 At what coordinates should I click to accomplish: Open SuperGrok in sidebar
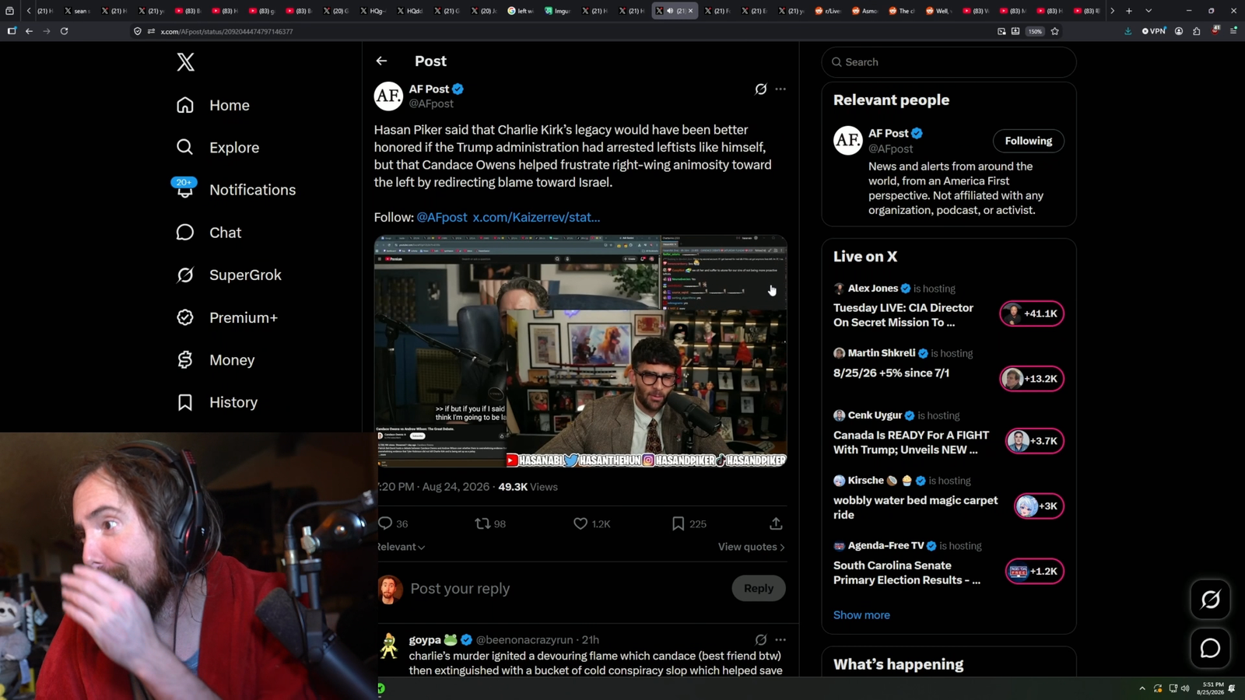click(229, 275)
